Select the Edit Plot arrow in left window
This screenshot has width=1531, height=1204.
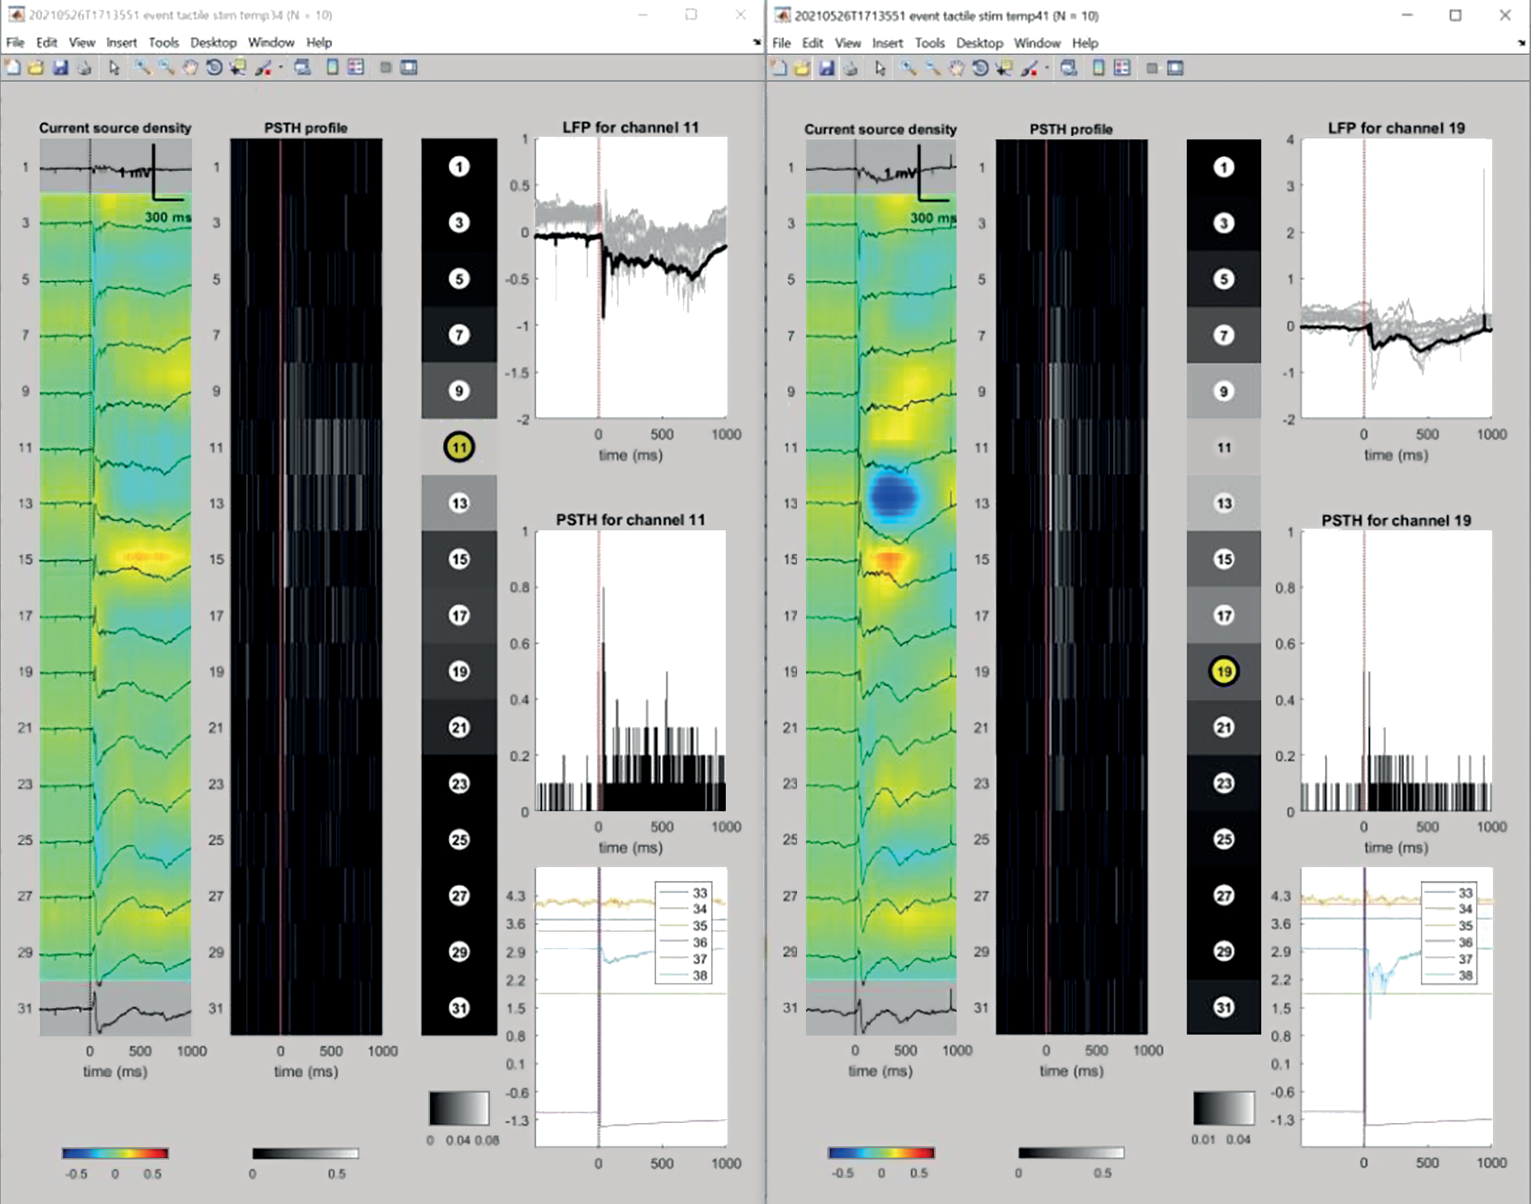click(114, 68)
